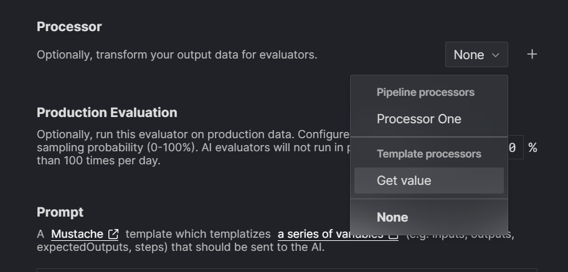Screen dimensions: 568x272
Task: Click external-link icon after series of variables
Action: (394, 235)
